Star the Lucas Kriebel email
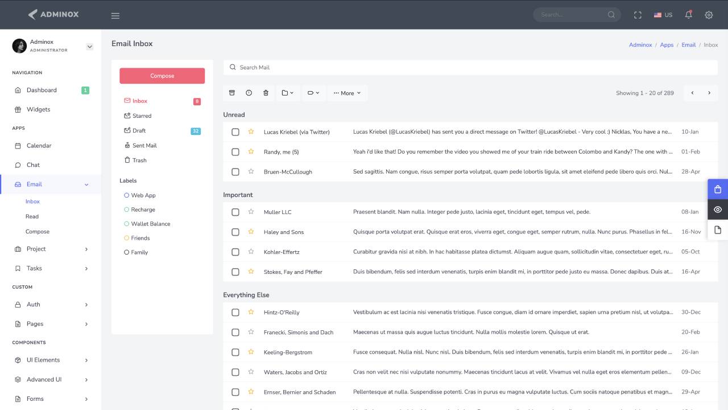728x410 pixels. 251,132
